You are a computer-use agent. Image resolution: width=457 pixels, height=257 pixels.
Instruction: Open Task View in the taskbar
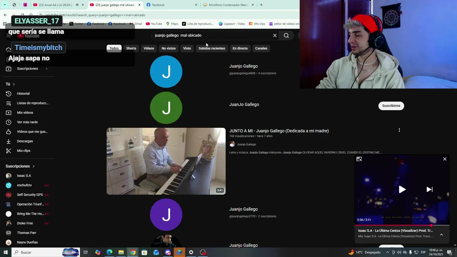click(86, 252)
